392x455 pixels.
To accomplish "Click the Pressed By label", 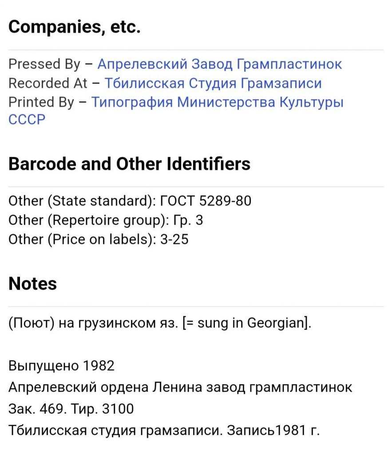I will [44, 64].
